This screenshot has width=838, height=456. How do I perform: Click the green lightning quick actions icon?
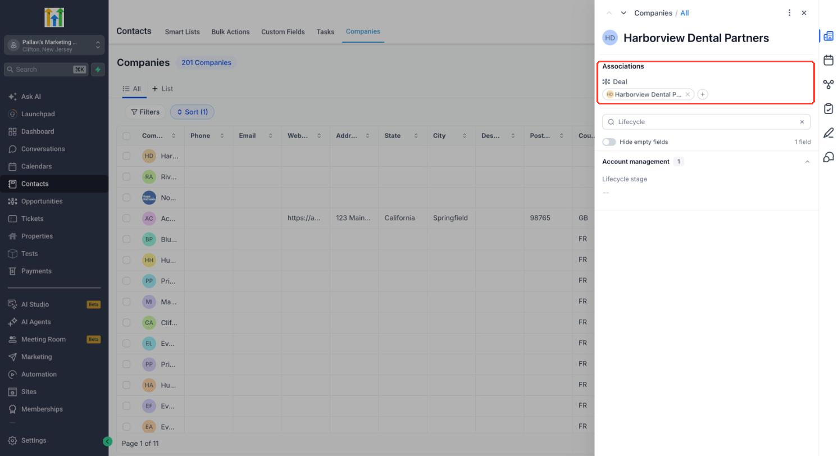98,70
